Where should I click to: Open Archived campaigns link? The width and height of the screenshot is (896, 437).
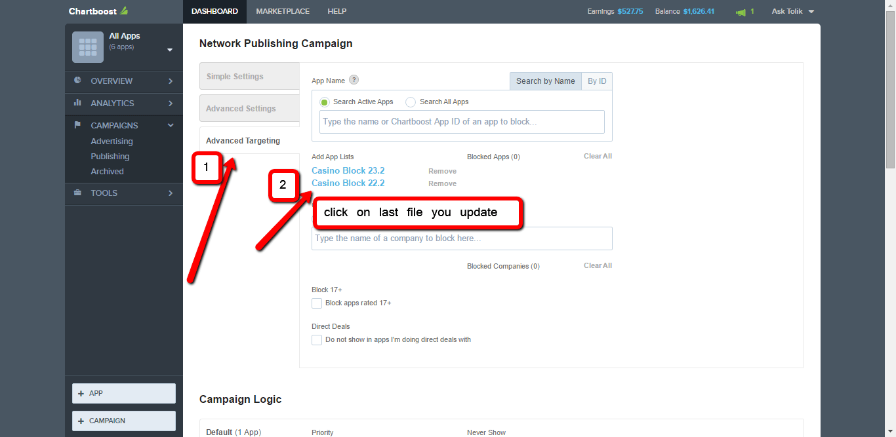pos(107,172)
